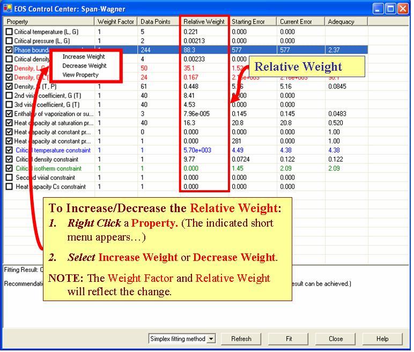Screen dimensions: 414x352
Task: Choose Increase Weight from context menu
Action: (x=84, y=57)
